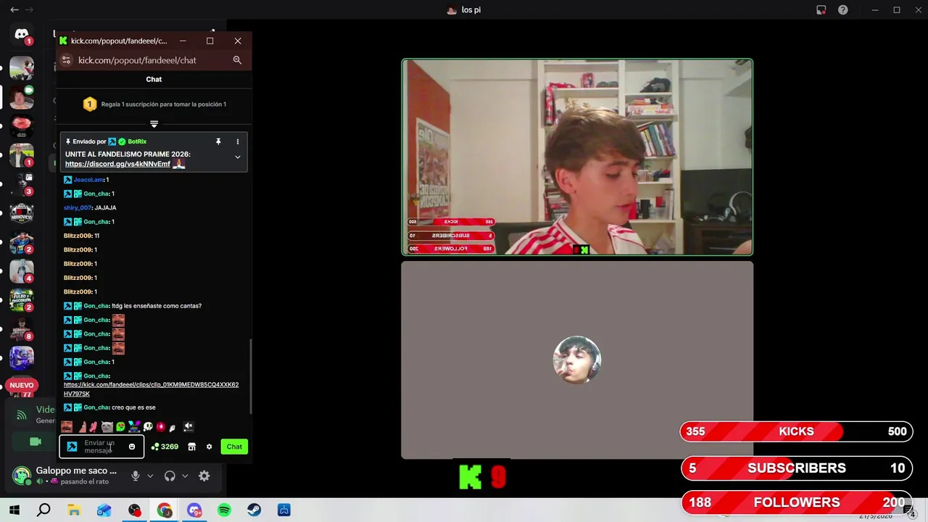Insert the skull quick emote

point(148,427)
